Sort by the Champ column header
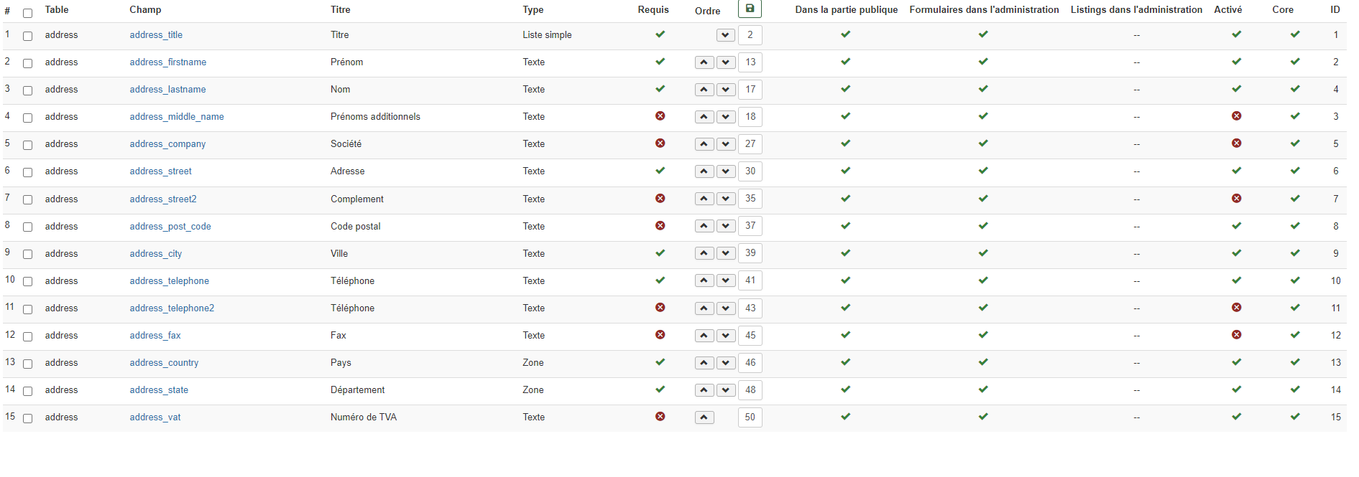 click(x=145, y=10)
